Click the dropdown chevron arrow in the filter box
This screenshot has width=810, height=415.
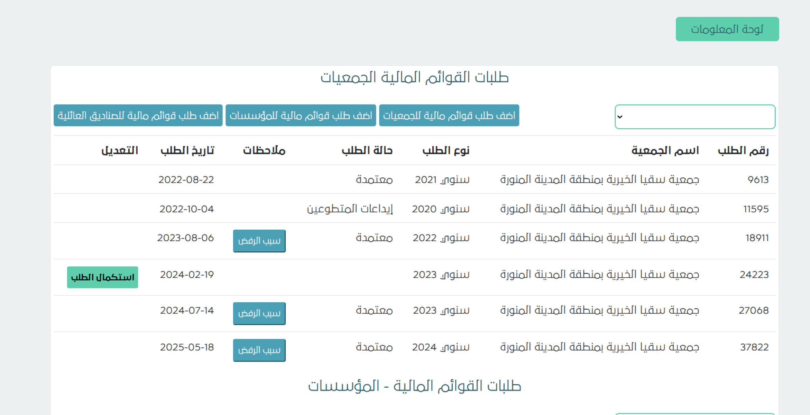click(x=620, y=117)
